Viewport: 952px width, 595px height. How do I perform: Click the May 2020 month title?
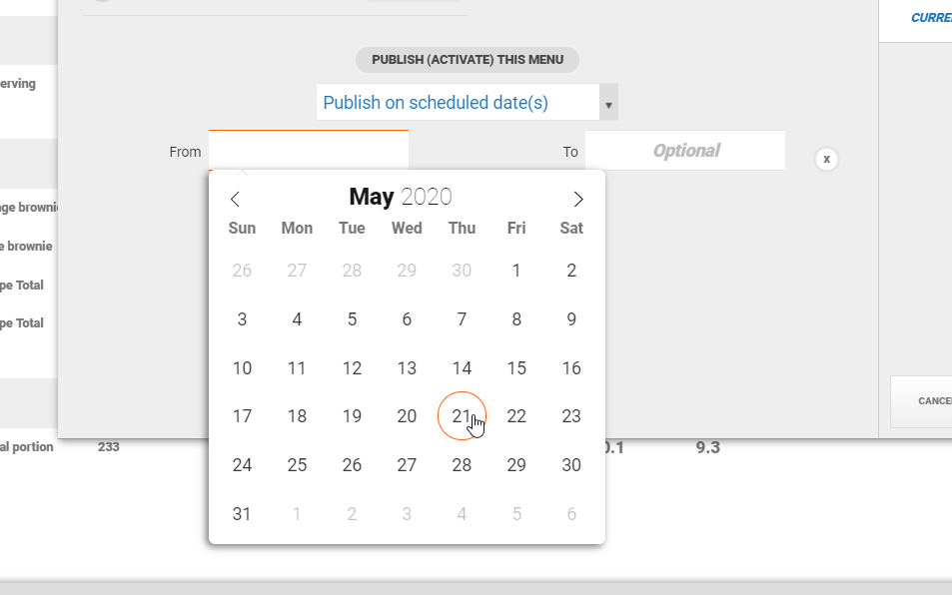point(400,198)
